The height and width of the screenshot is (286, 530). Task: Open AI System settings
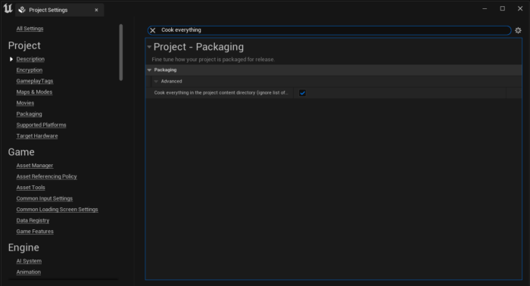[x=29, y=261]
